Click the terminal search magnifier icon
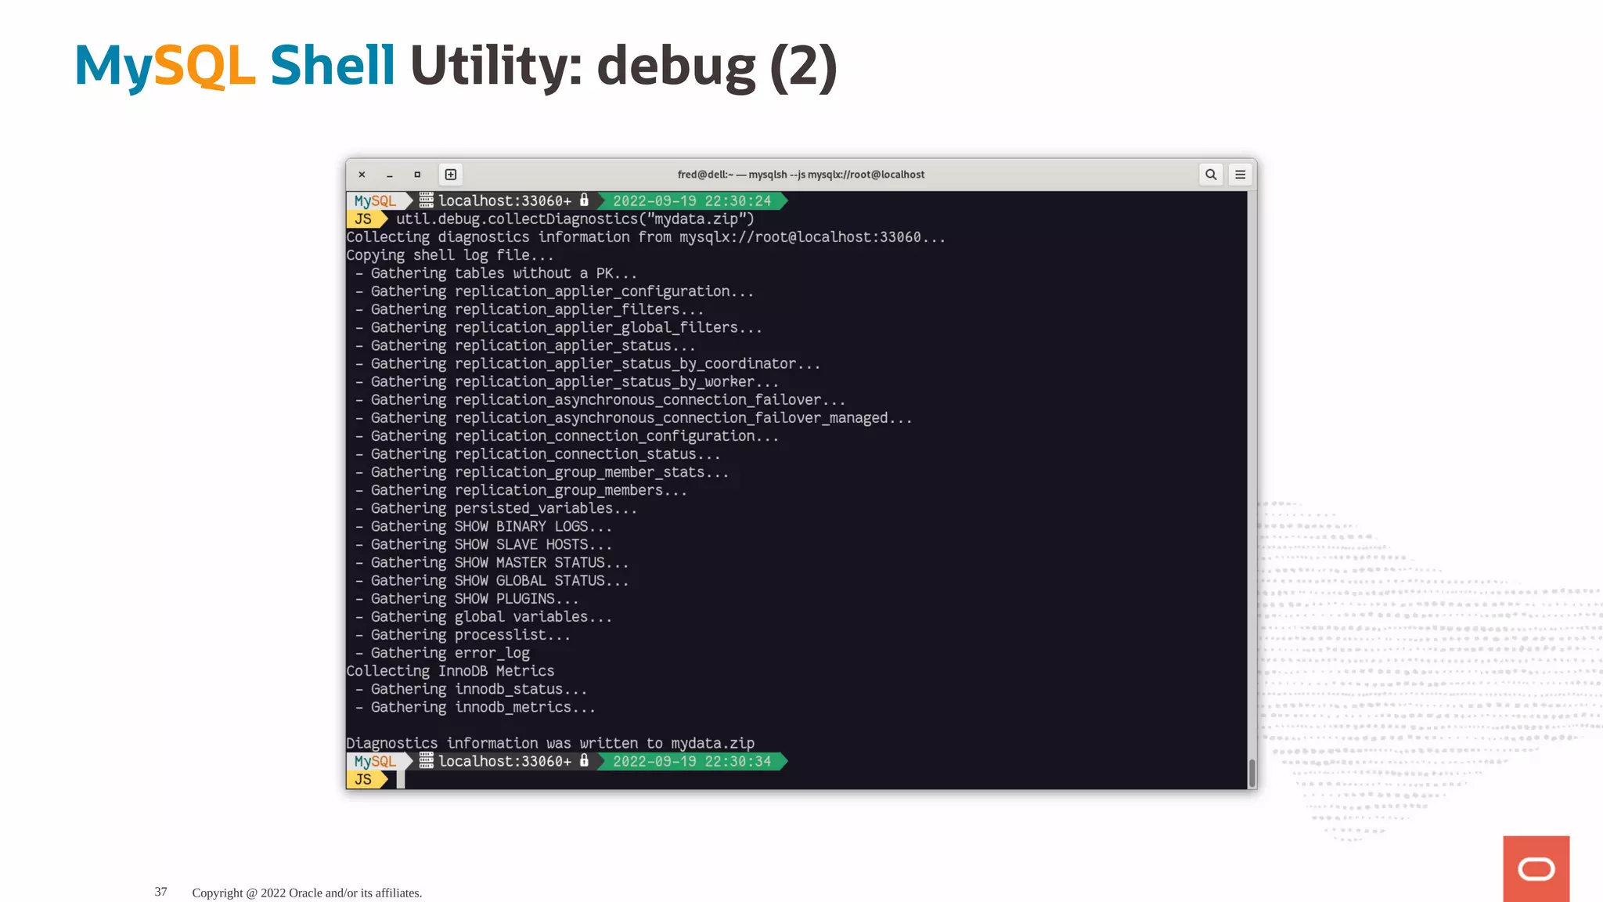The height and width of the screenshot is (902, 1603). coord(1211,175)
